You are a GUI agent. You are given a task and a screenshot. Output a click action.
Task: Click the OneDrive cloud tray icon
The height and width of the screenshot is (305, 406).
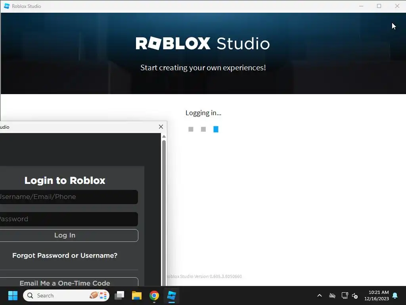[x=332, y=295]
